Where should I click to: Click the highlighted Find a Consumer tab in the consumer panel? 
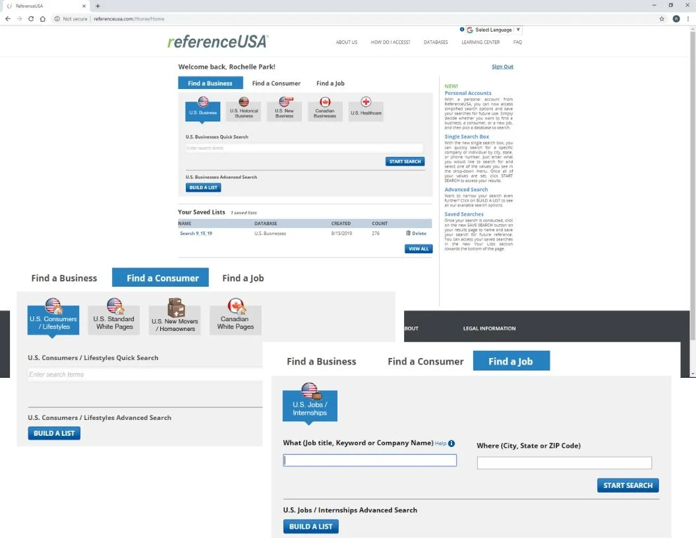click(160, 278)
